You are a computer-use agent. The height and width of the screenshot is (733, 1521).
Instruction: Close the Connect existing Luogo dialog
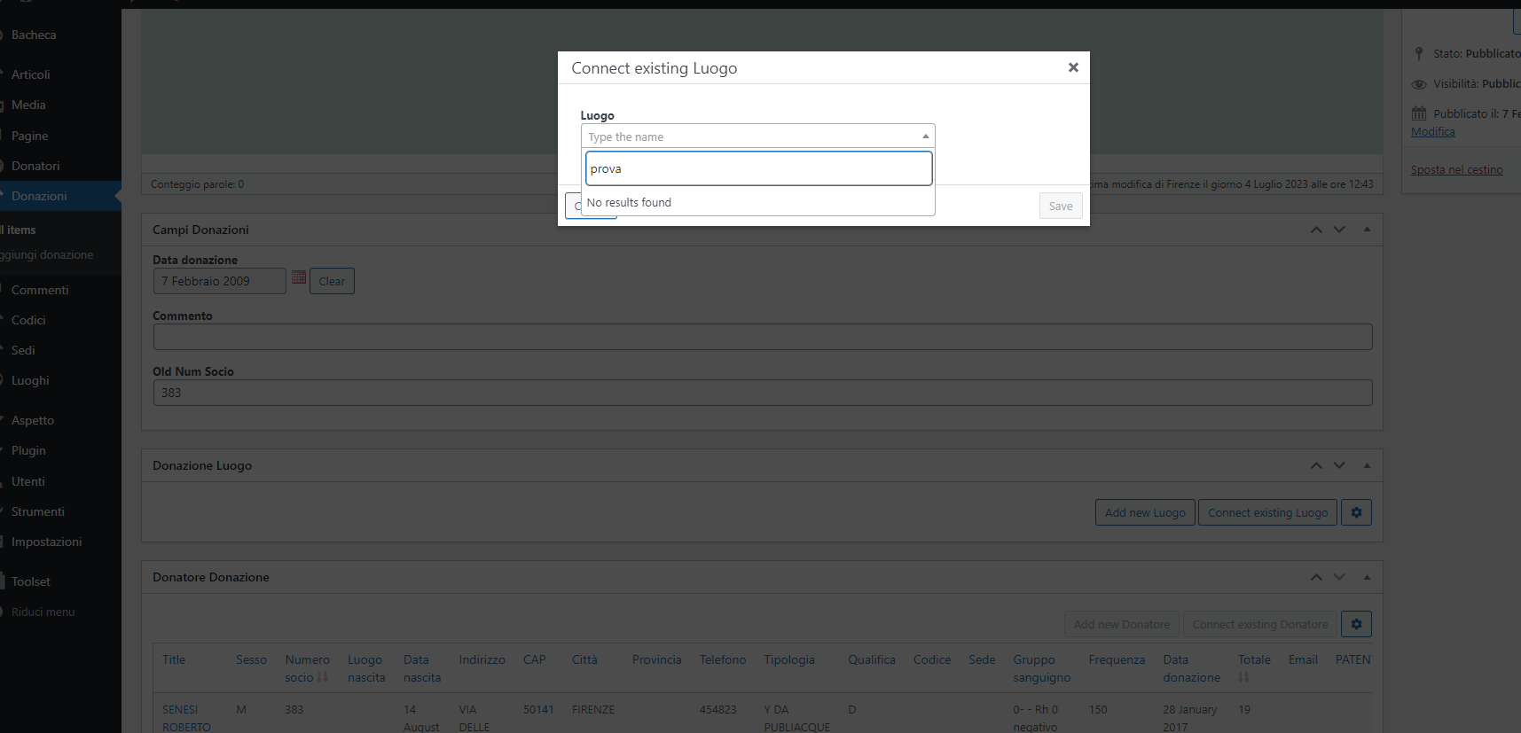click(x=1073, y=67)
